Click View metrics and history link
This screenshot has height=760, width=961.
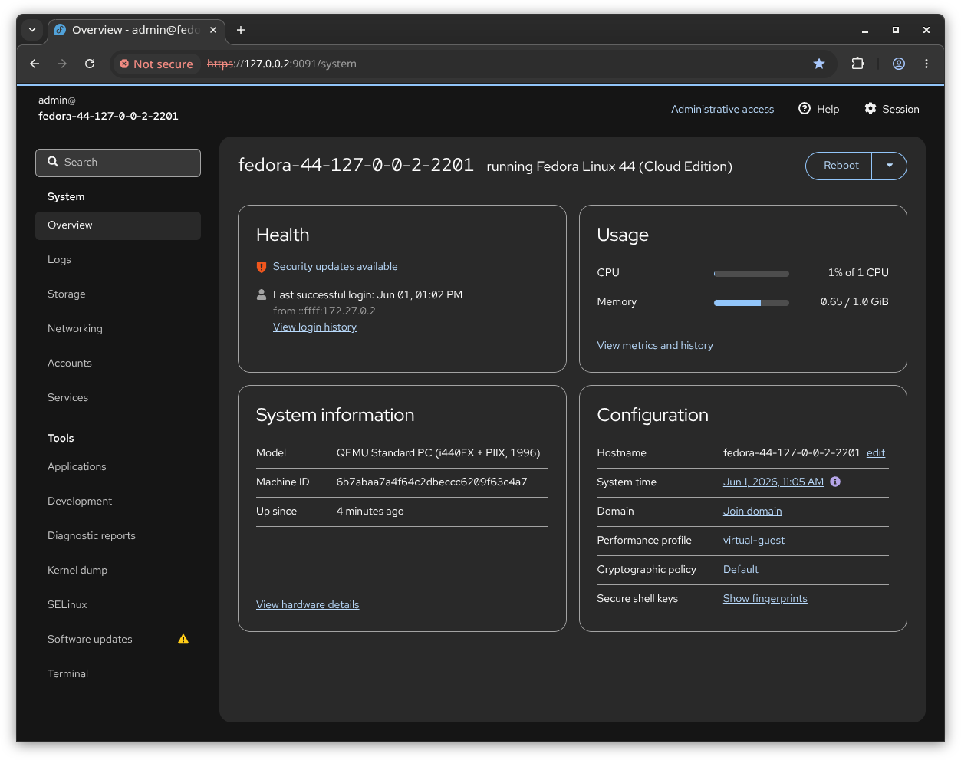click(x=655, y=346)
